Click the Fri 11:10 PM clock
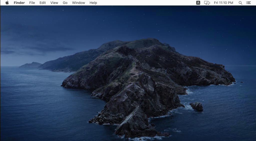The image size is (256, 141). click(x=223, y=3)
